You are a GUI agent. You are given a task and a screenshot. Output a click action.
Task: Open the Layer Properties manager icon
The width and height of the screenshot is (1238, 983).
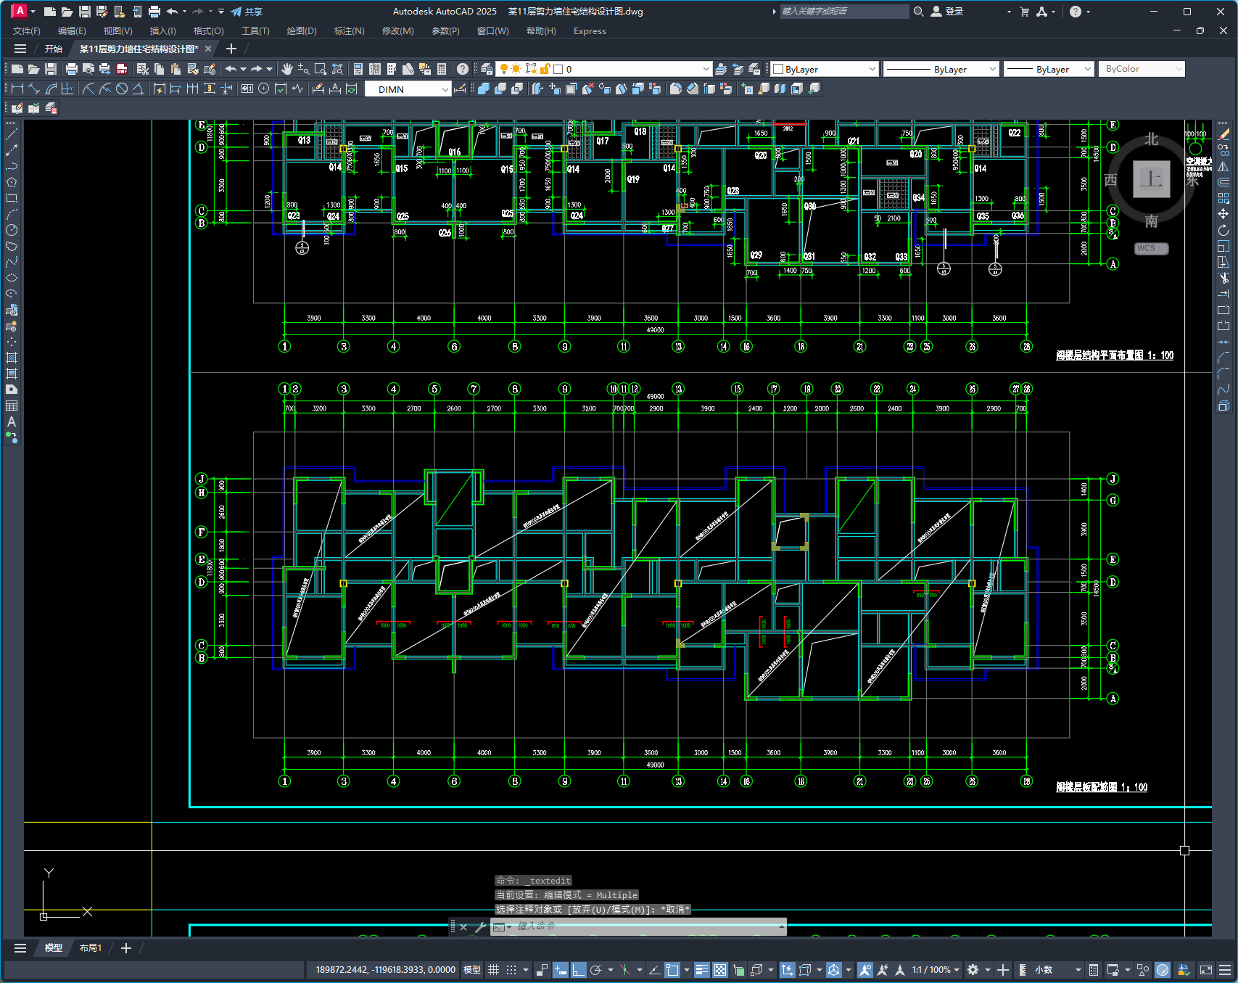(x=487, y=69)
